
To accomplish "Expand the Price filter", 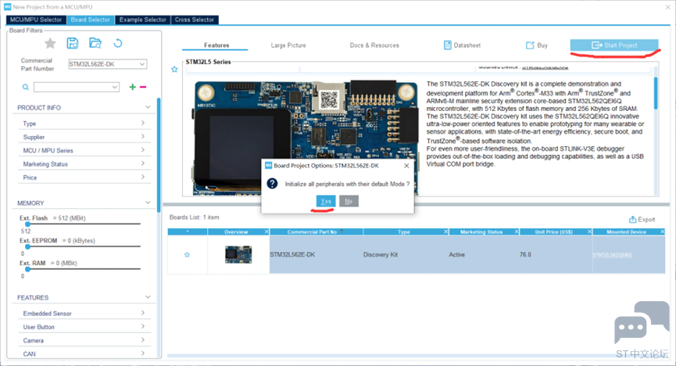I will click(x=143, y=177).
